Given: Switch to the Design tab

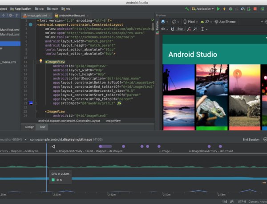Looking at the screenshot, I should pyautogui.click(x=30, y=127).
